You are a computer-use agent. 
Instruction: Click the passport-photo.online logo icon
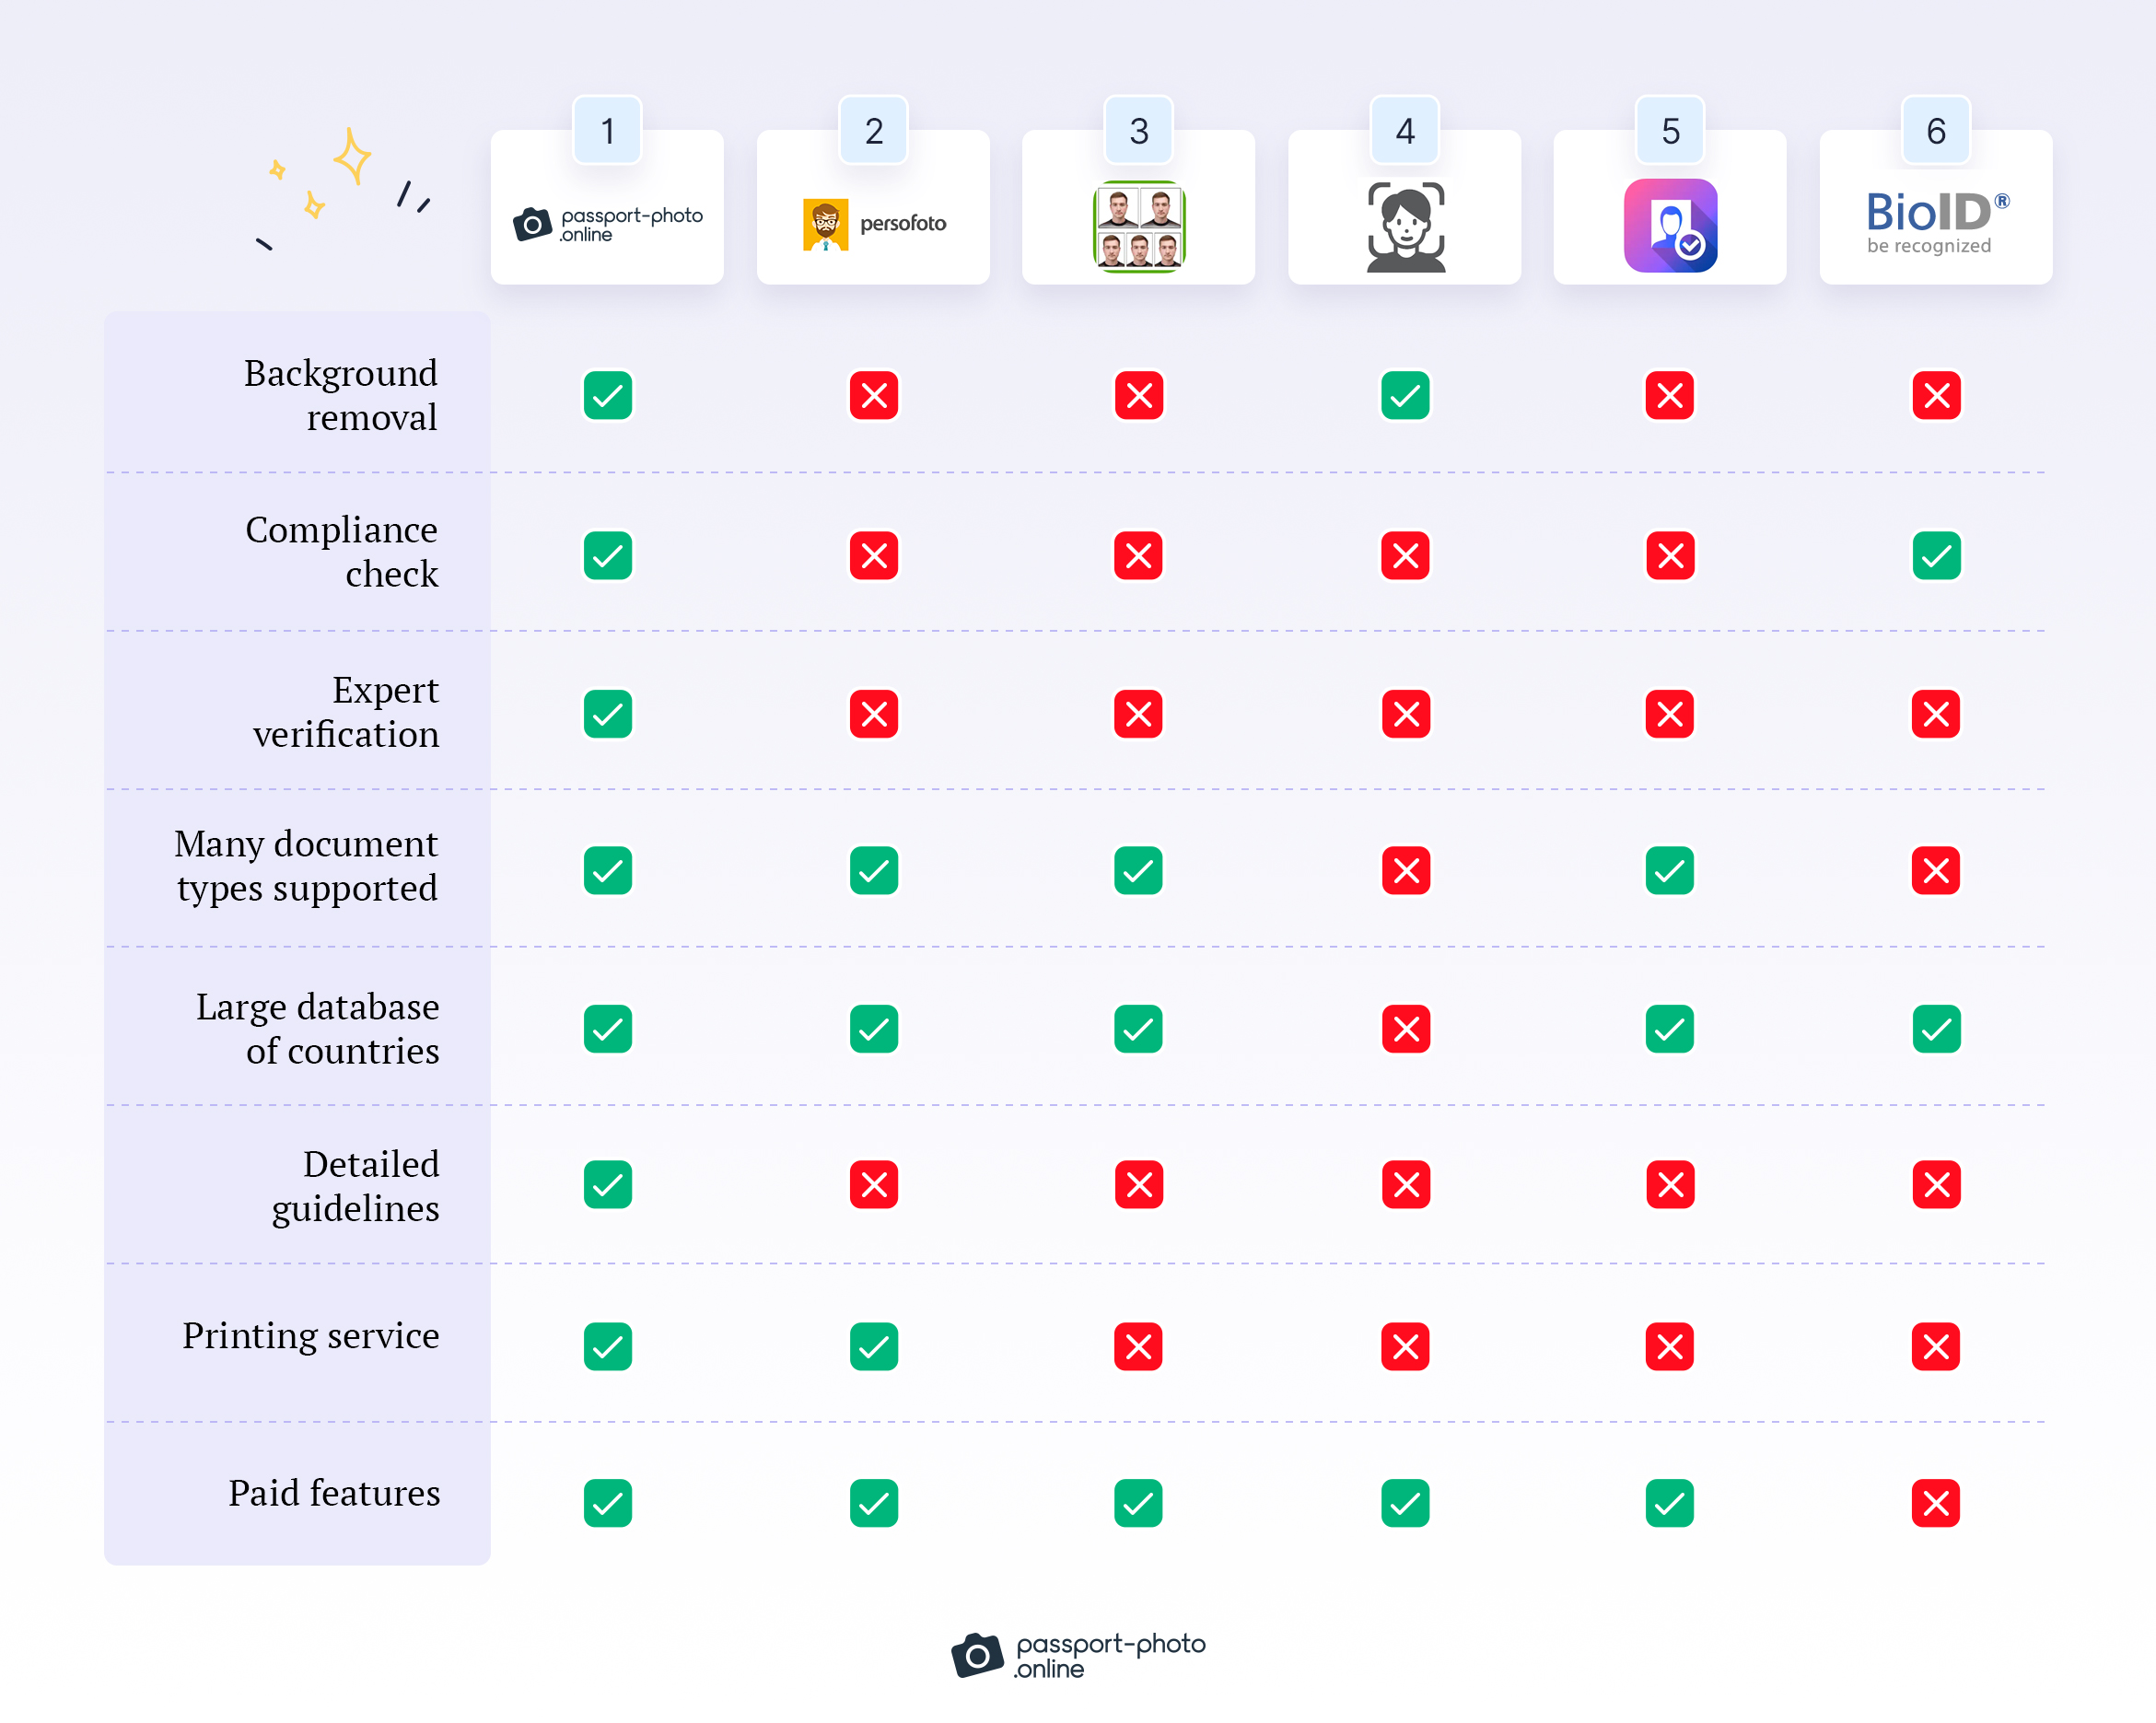[x=533, y=225]
